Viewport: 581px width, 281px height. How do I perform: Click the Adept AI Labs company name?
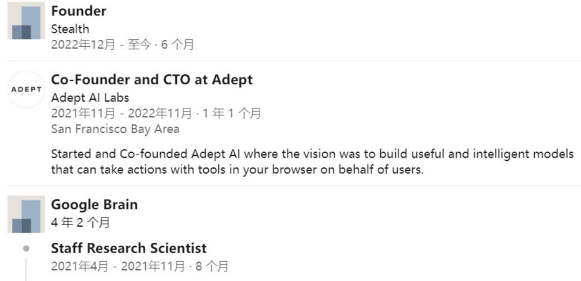point(90,98)
